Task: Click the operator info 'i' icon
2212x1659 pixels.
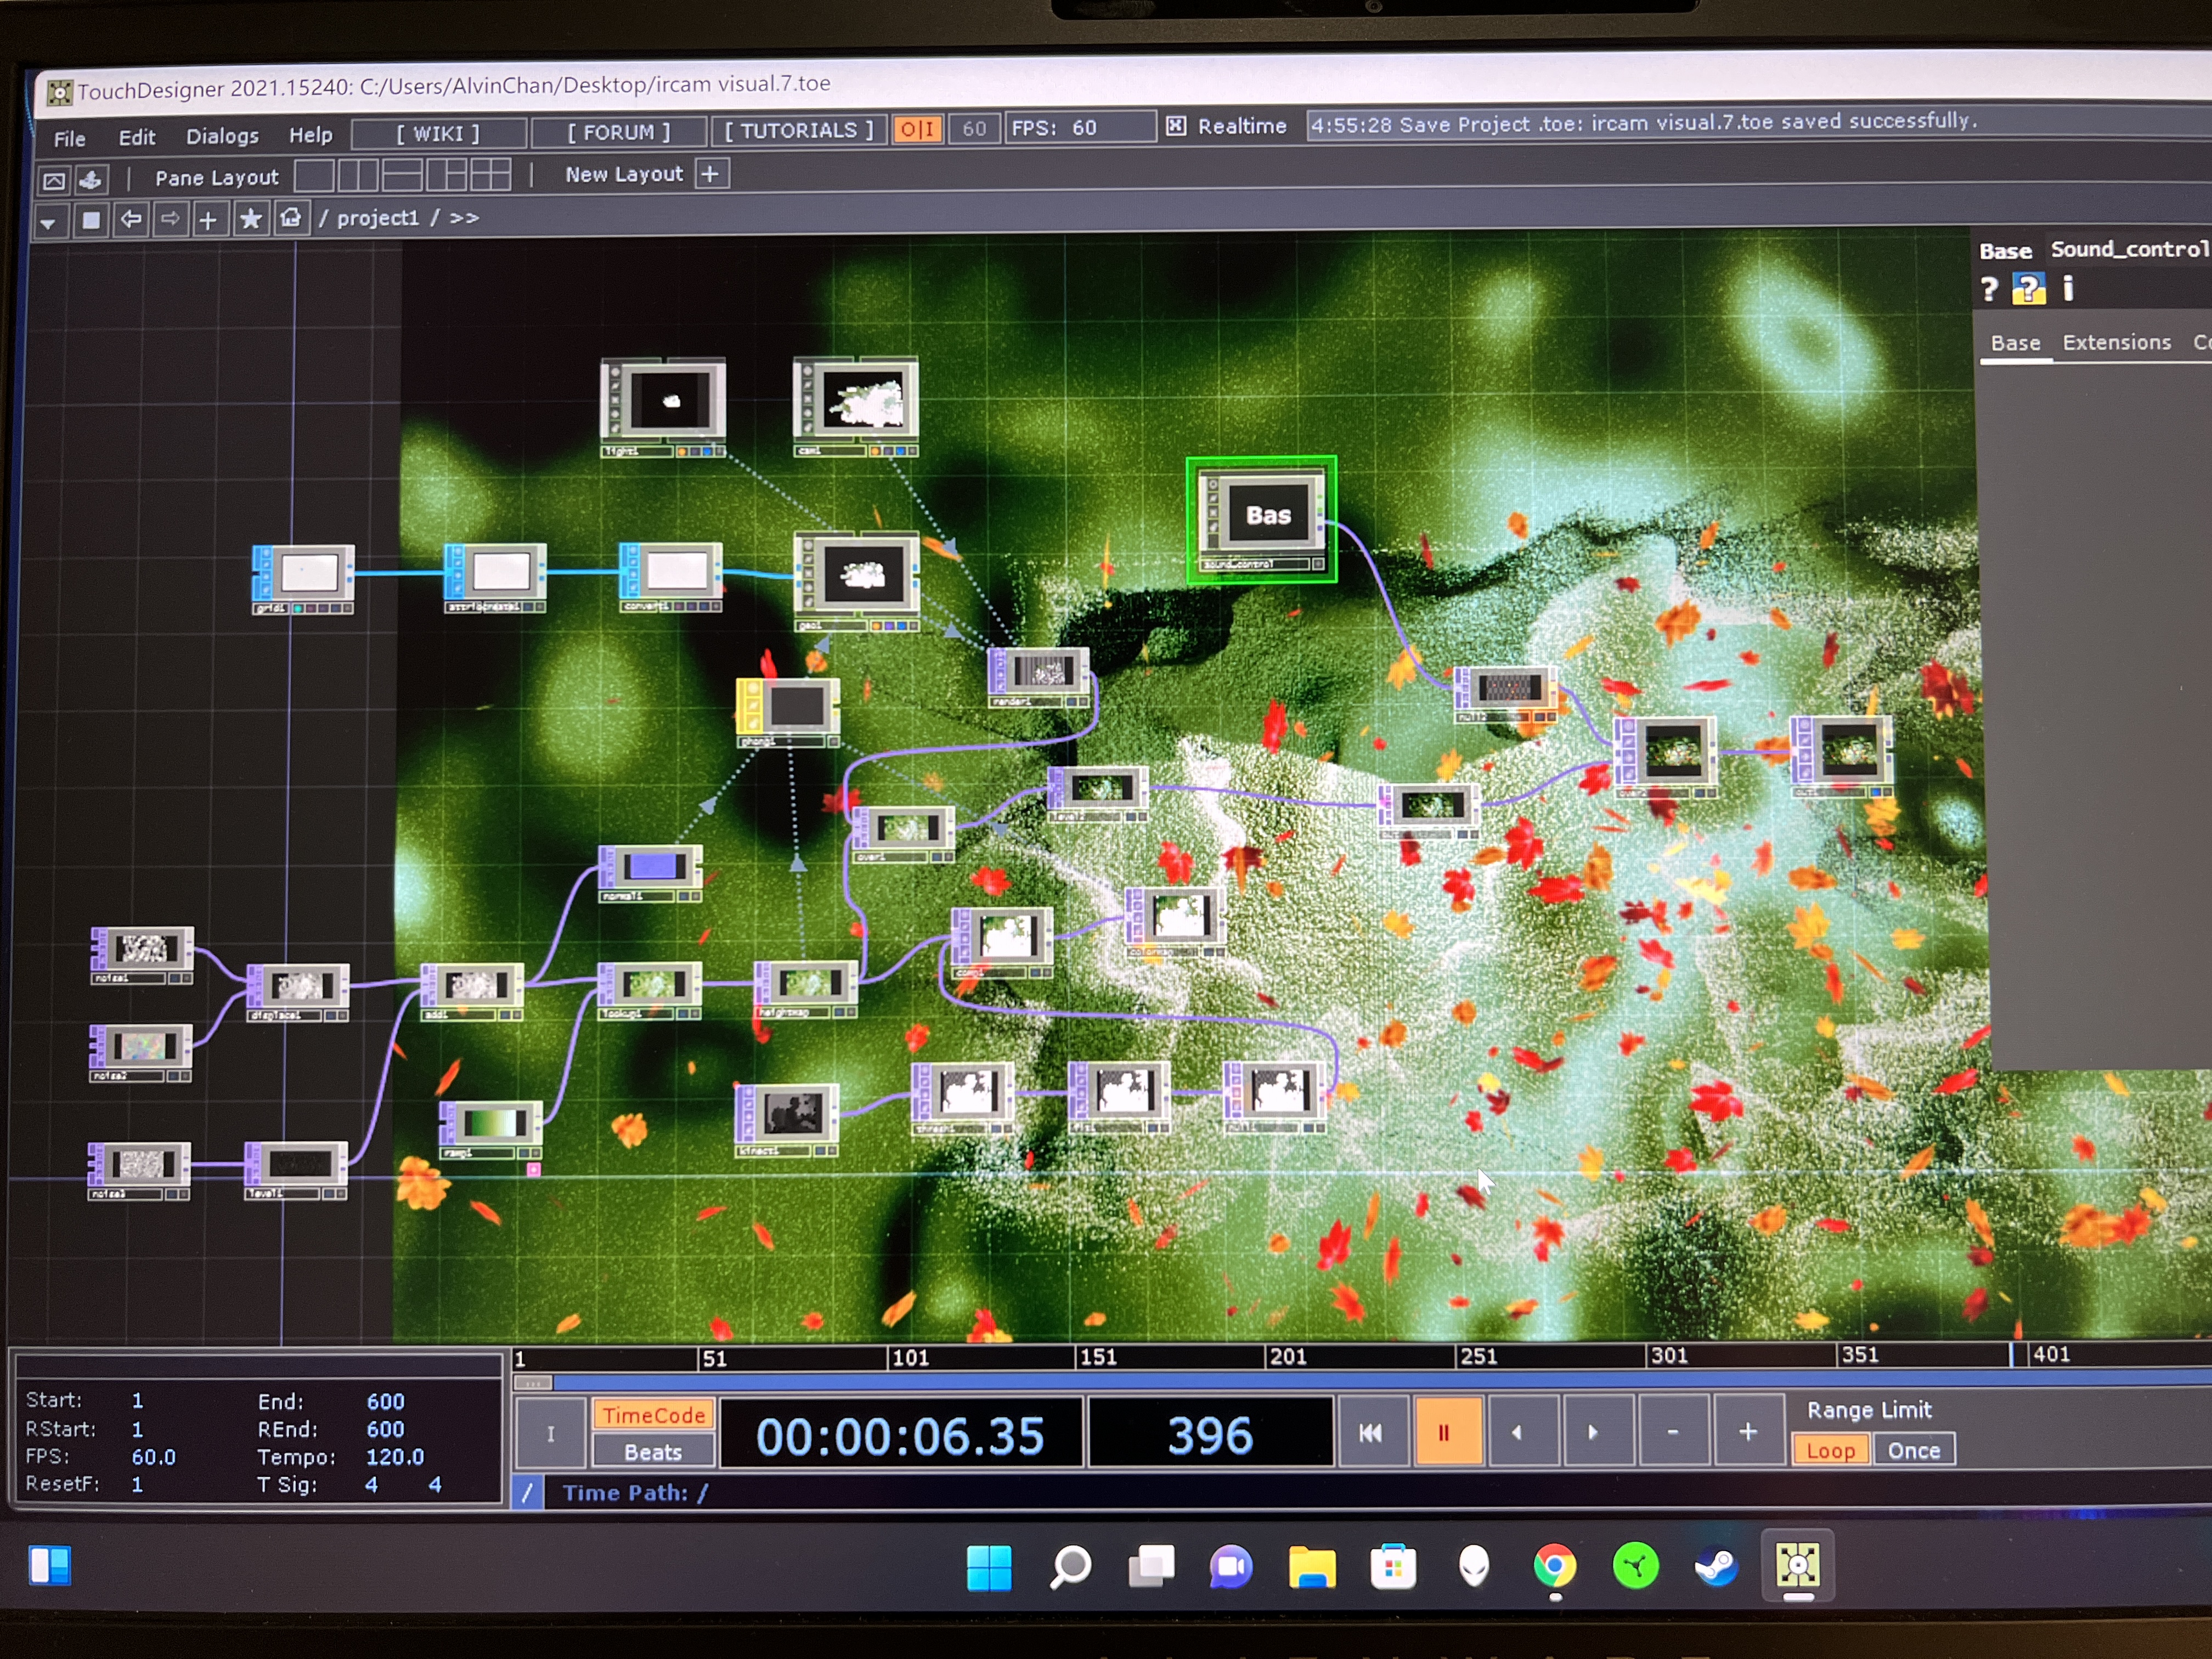Action: [2068, 289]
